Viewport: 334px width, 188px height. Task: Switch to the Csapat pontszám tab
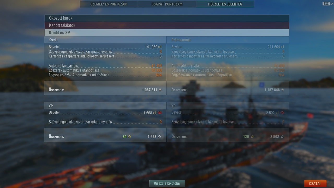pos(167,4)
